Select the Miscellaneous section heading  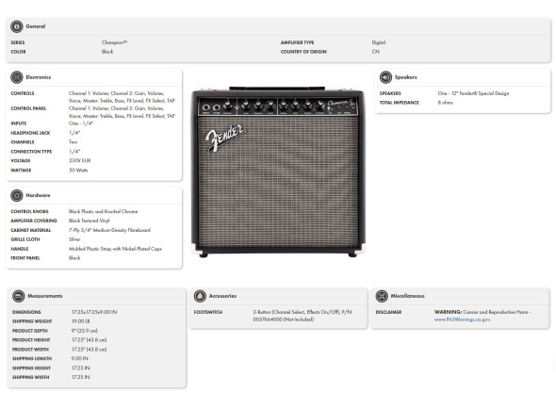click(x=407, y=296)
